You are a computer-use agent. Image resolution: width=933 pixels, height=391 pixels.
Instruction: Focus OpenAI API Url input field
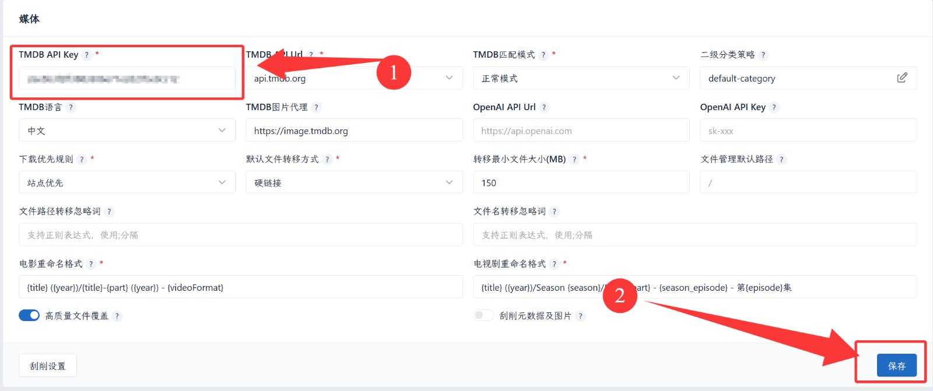tap(581, 130)
